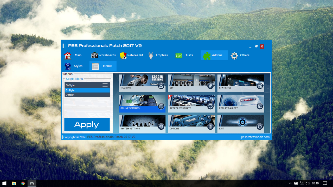Click the Addons puzzle piece icon
This screenshot has height=187, width=333.
pyautogui.click(x=207, y=56)
